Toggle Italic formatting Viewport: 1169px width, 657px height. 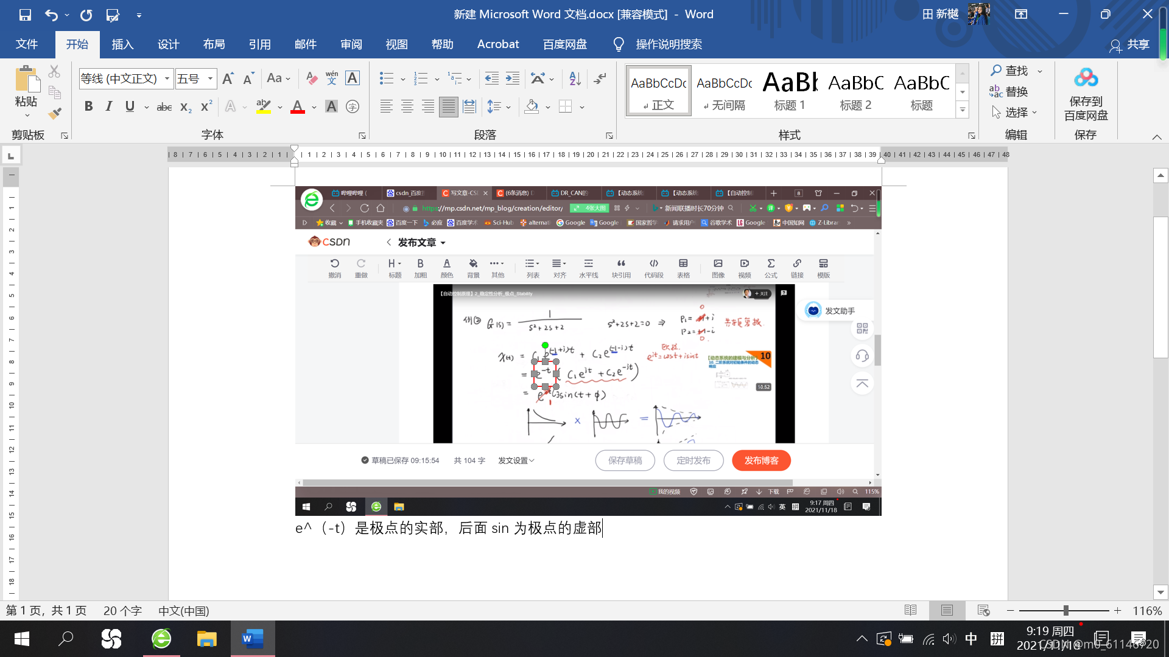[x=109, y=107]
